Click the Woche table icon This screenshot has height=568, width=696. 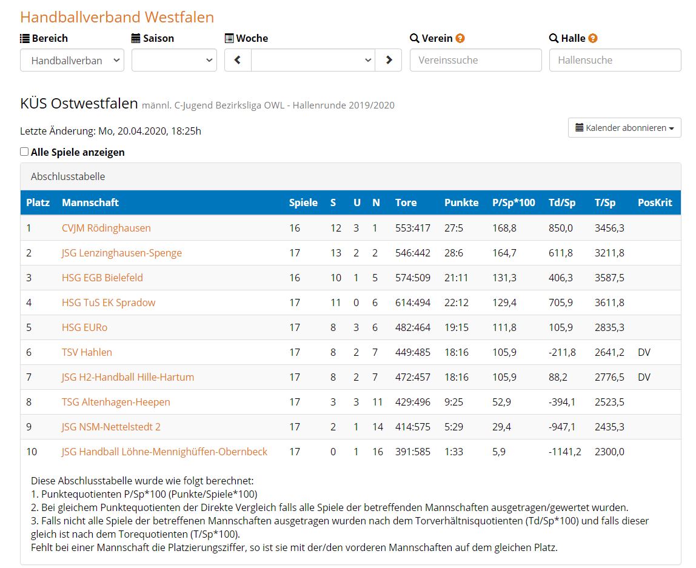tap(229, 39)
